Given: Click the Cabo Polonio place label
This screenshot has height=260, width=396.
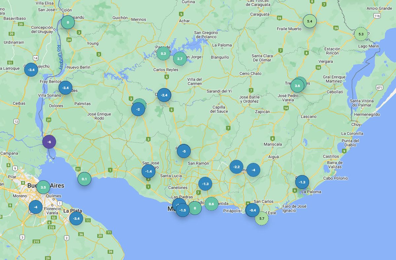Looking at the screenshot, I should point(335,178).
